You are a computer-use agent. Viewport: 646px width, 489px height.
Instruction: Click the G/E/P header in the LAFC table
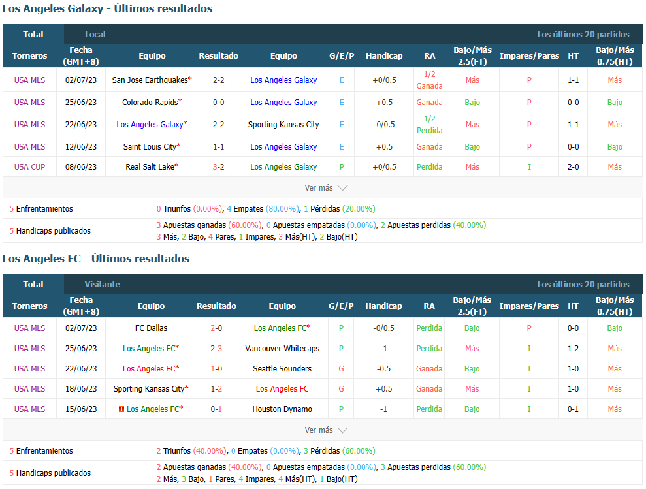click(341, 306)
